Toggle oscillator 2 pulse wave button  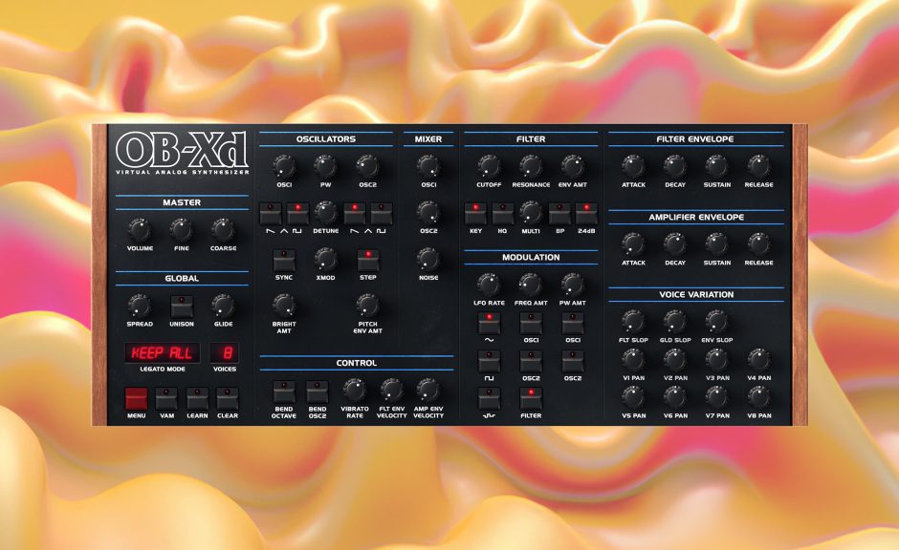[x=382, y=213]
